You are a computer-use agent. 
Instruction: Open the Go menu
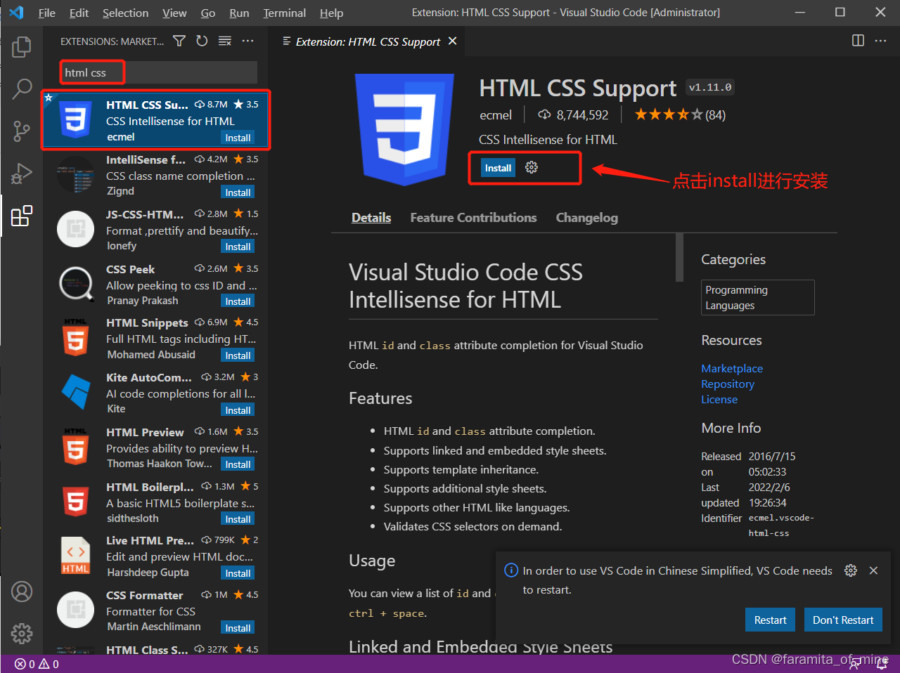point(208,13)
